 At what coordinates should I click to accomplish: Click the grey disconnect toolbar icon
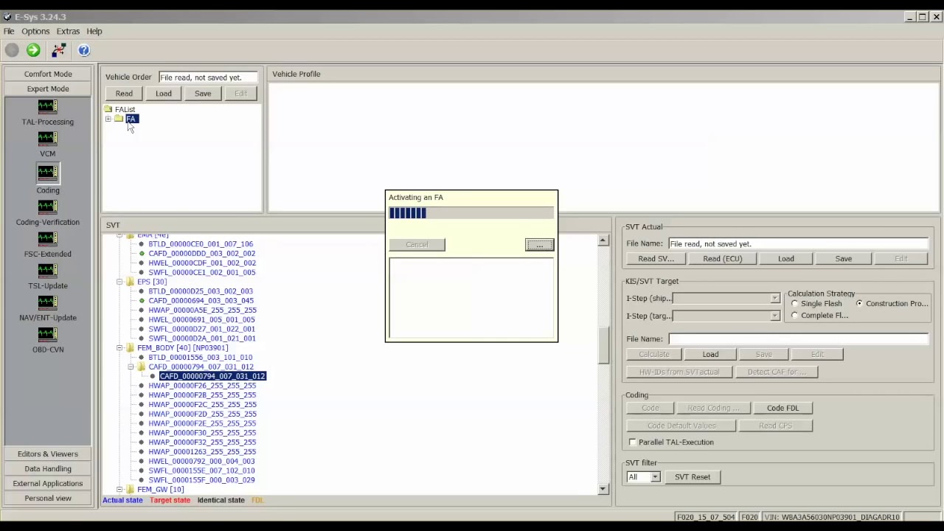[x=12, y=50]
